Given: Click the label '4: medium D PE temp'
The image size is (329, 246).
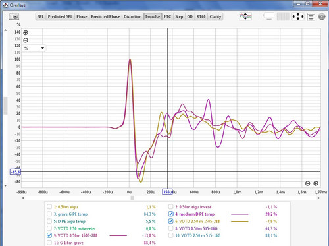Looking at the screenshot, I should (x=195, y=214).
